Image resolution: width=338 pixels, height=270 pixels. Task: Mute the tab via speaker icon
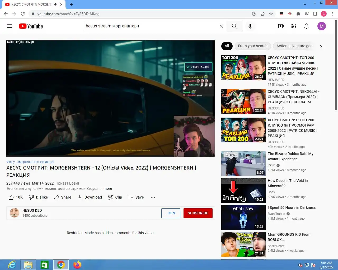click(56, 4)
